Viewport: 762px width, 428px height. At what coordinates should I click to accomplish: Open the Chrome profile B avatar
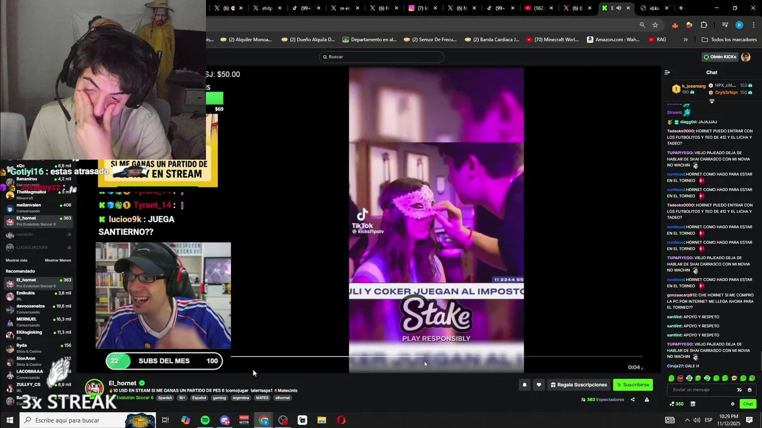(739, 25)
